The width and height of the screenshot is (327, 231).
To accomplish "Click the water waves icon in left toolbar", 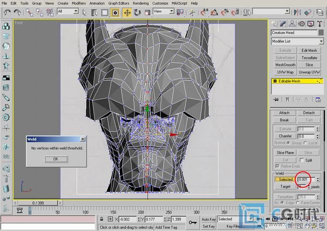I will (6, 157).
